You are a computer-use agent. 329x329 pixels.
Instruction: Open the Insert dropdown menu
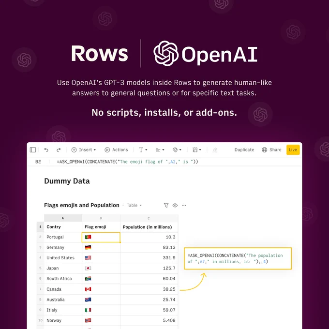pyautogui.click(x=84, y=150)
